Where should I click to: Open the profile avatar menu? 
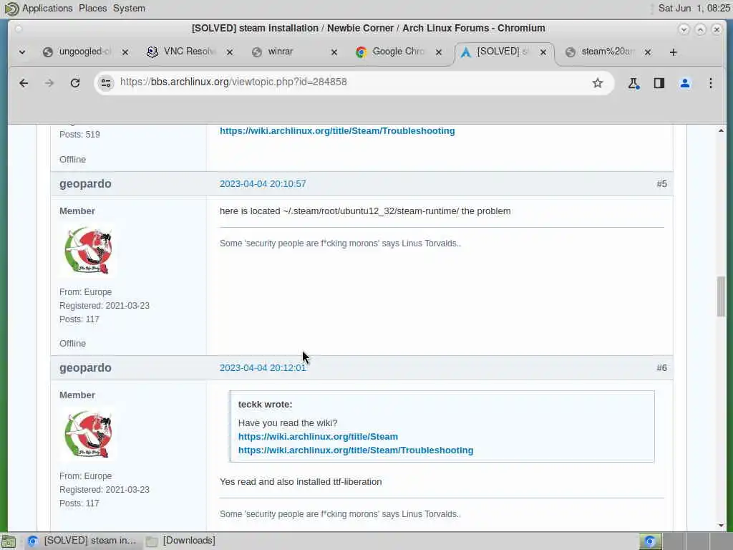685,83
